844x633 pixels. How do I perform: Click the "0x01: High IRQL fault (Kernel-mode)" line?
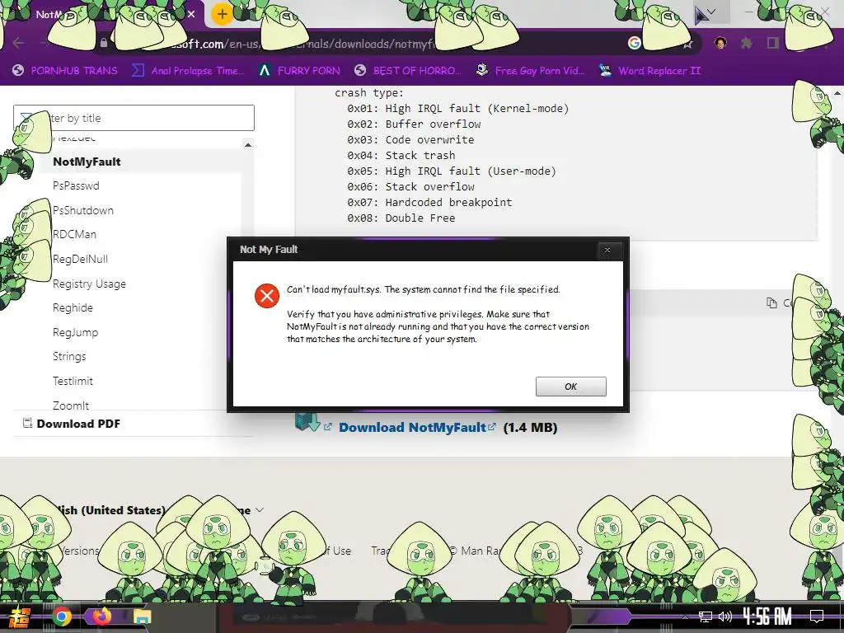tap(457, 108)
